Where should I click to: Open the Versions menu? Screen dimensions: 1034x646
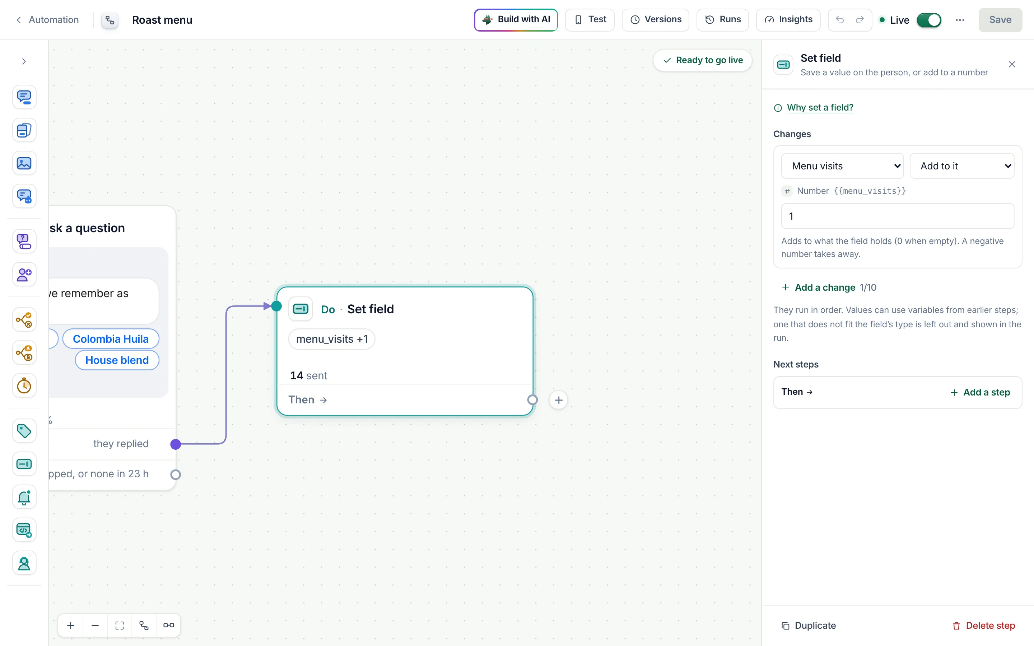656,20
